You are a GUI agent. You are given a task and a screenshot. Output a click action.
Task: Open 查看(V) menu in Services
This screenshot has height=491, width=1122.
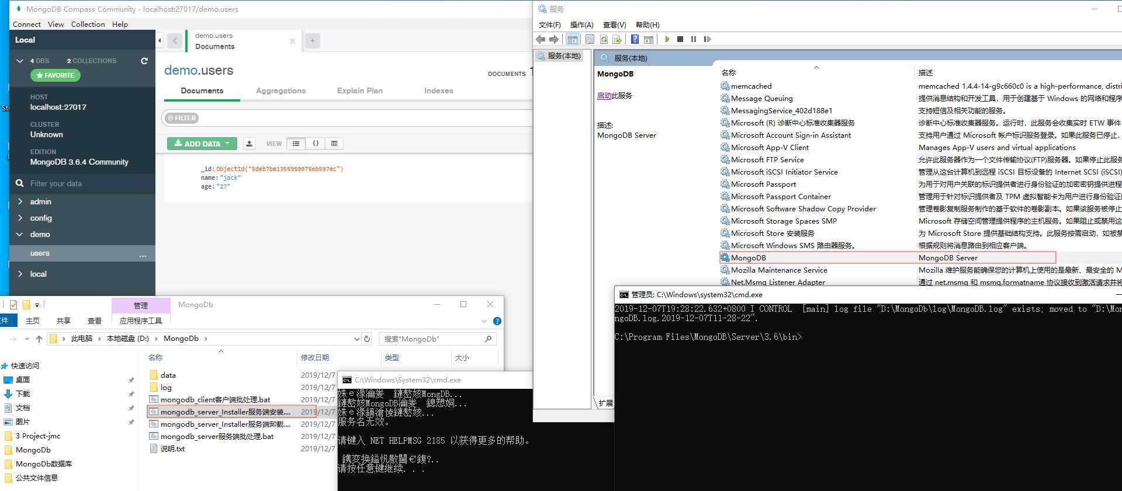tap(614, 25)
